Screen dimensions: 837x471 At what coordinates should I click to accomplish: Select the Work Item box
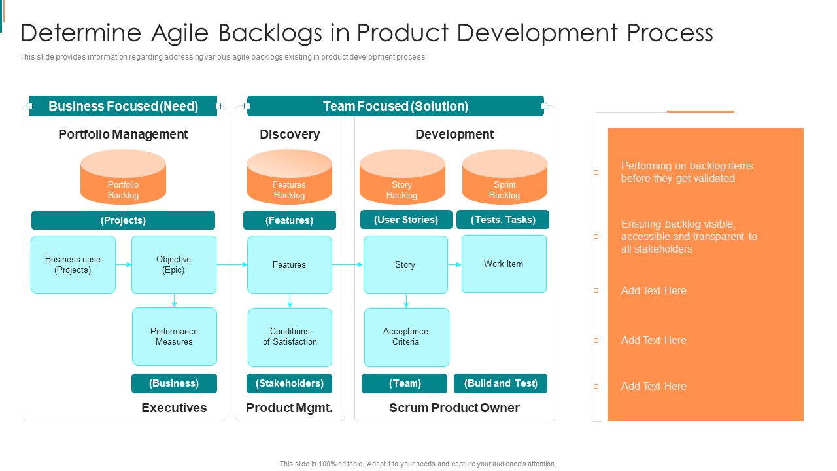[504, 264]
